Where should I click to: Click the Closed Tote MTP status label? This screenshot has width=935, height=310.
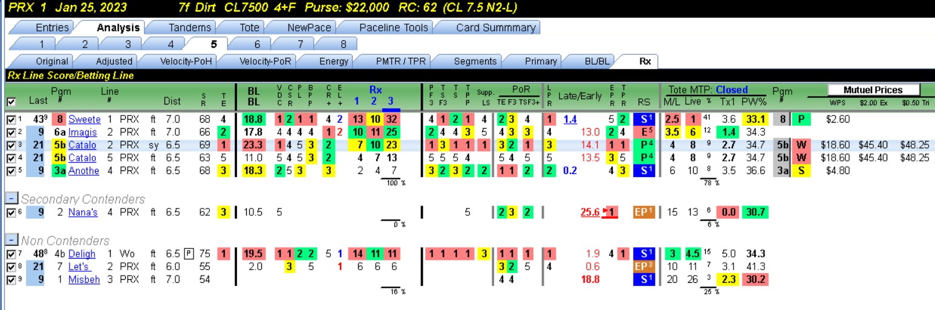tap(732, 89)
